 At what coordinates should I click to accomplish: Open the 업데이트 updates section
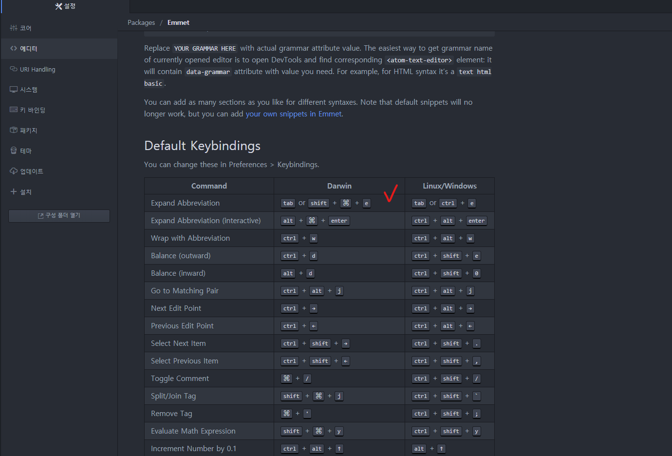pyautogui.click(x=58, y=171)
